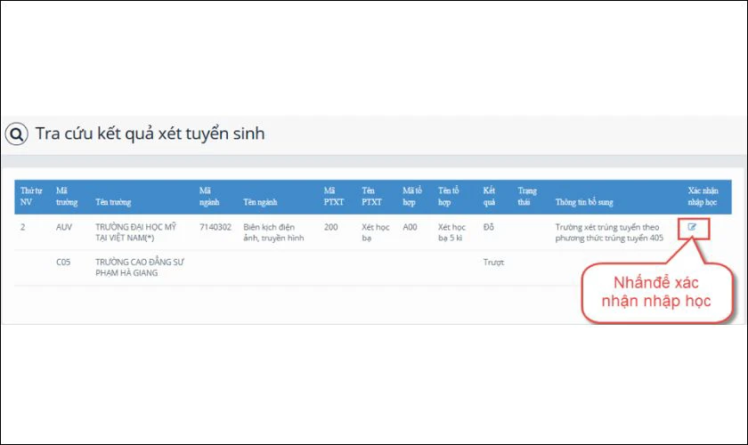Viewport: 748px width, 445px height.
Task: Select the 'TRƯỜNG CAO ĐẲNG SƯ PHẠM HÀ GIANG' row
Action: click(134, 267)
